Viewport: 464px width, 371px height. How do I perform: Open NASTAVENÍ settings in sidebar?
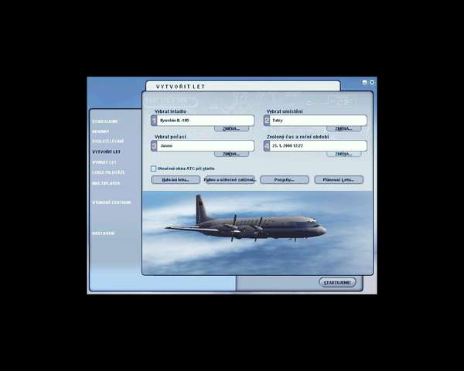104,233
